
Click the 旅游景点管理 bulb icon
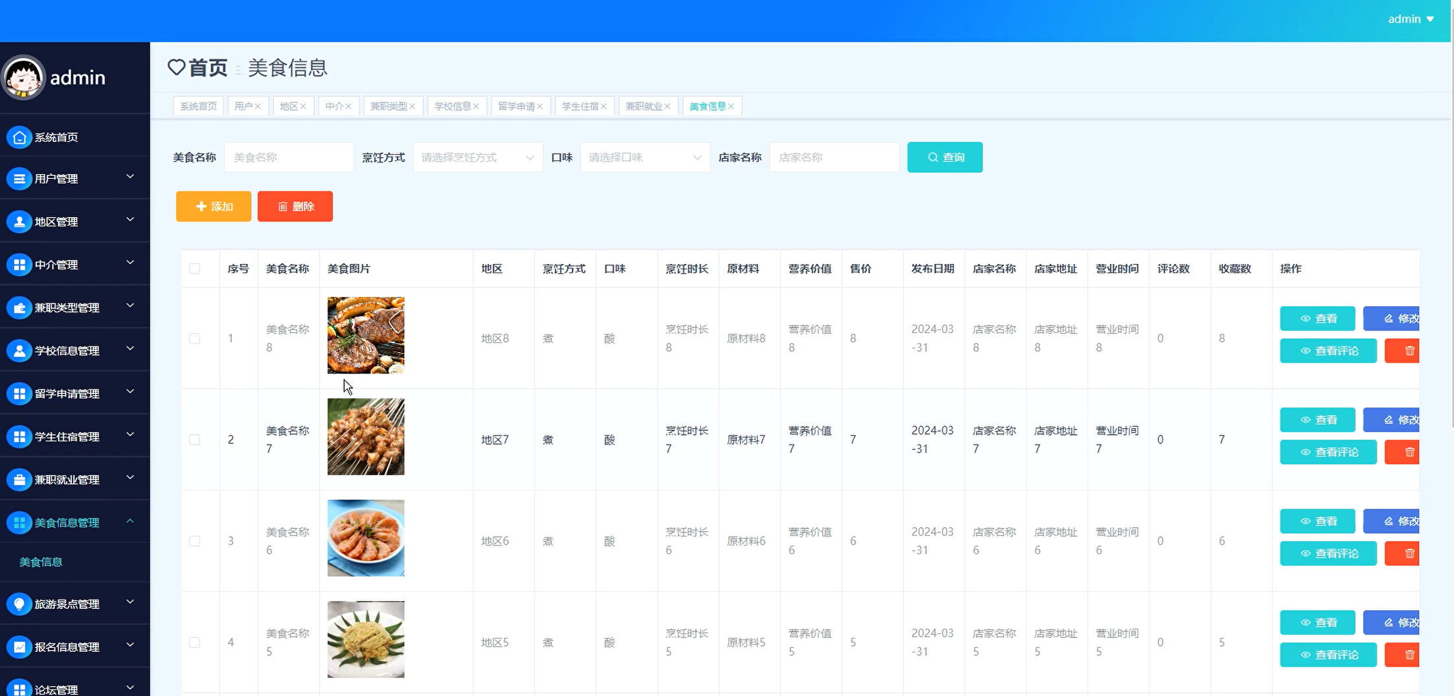19,604
